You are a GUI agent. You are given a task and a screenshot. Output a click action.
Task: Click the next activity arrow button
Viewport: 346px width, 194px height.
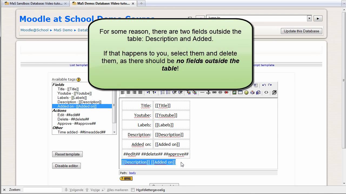click(318, 18)
